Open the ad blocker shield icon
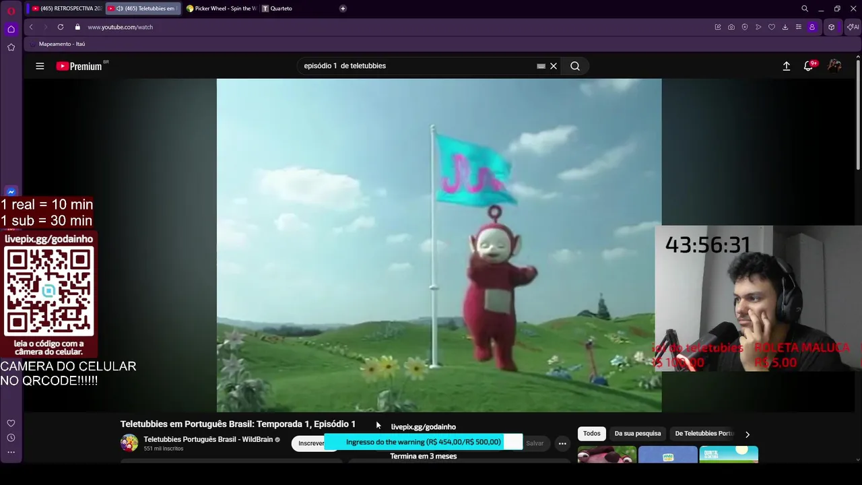This screenshot has width=862, height=485. pyautogui.click(x=745, y=27)
